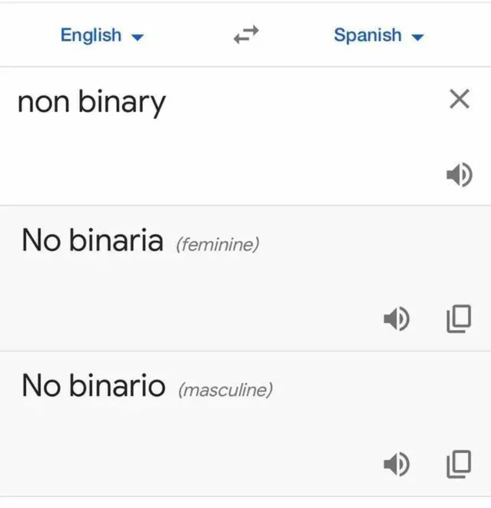Open the Spanish target language dropdown
The width and height of the screenshot is (491, 508).
tap(378, 36)
